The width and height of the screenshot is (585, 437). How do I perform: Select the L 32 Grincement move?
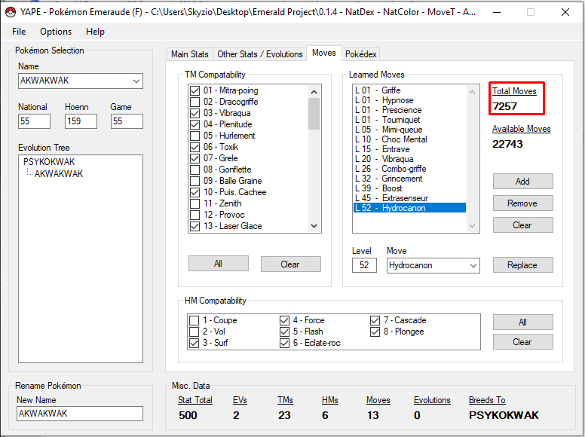[409, 179]
